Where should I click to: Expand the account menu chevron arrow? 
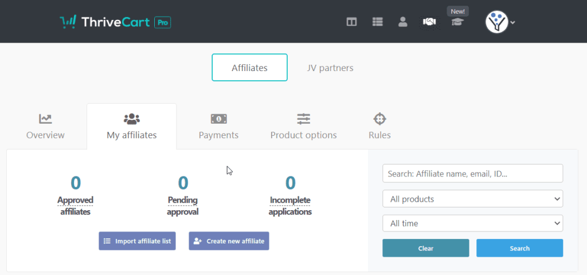coord(513,22)
